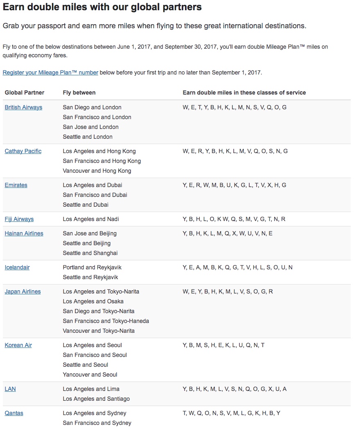Click the page heading about double miles
The height and width of the screenshot is (429, 354).
[x=102, y=7]
